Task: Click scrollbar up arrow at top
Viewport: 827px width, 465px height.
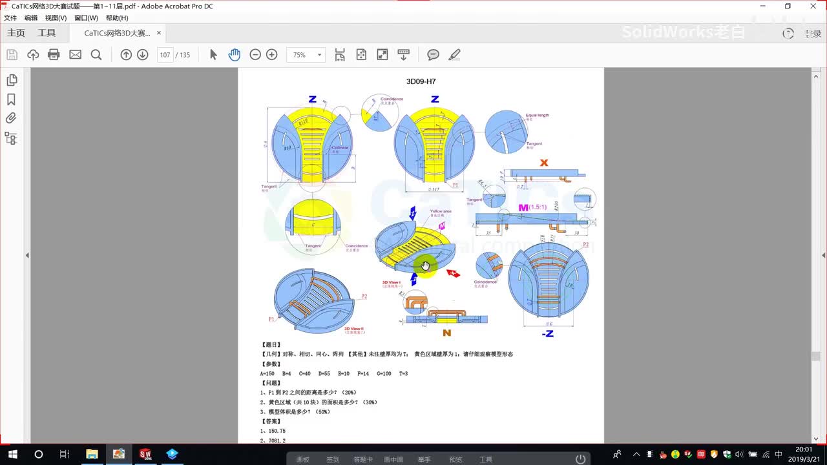Action: tap(816, 76)
